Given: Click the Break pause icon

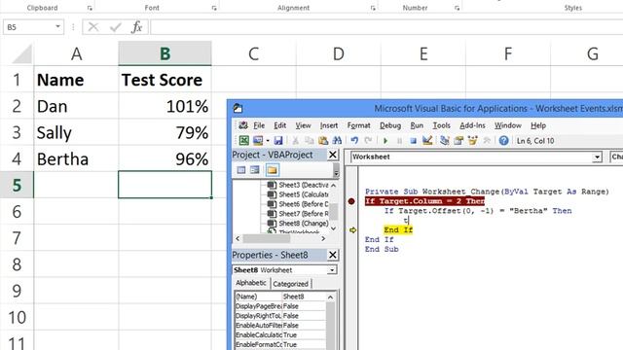Looking at the screenshot, I should [x=399, y=140].
